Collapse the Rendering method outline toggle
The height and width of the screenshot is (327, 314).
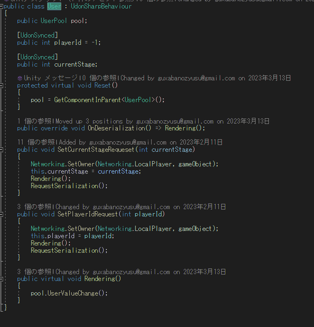[x=2, y=279]
